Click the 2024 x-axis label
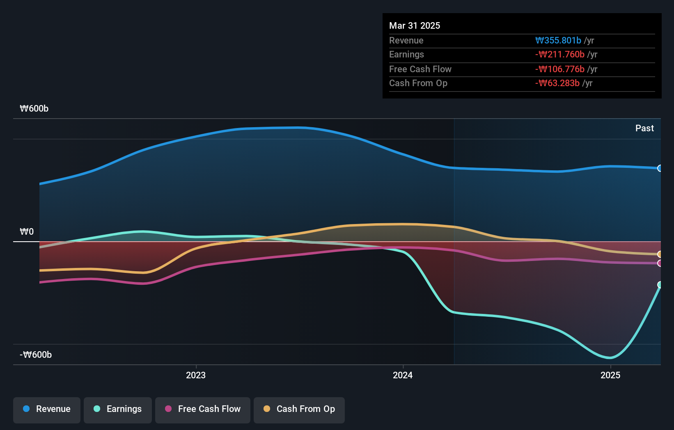Viewport: 674px width, 430px height. [403, 375]
